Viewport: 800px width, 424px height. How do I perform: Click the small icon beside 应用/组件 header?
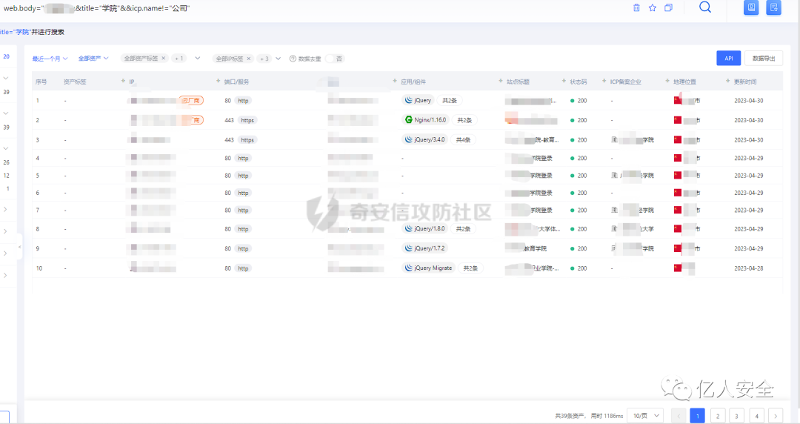click(x=395, y=82)
